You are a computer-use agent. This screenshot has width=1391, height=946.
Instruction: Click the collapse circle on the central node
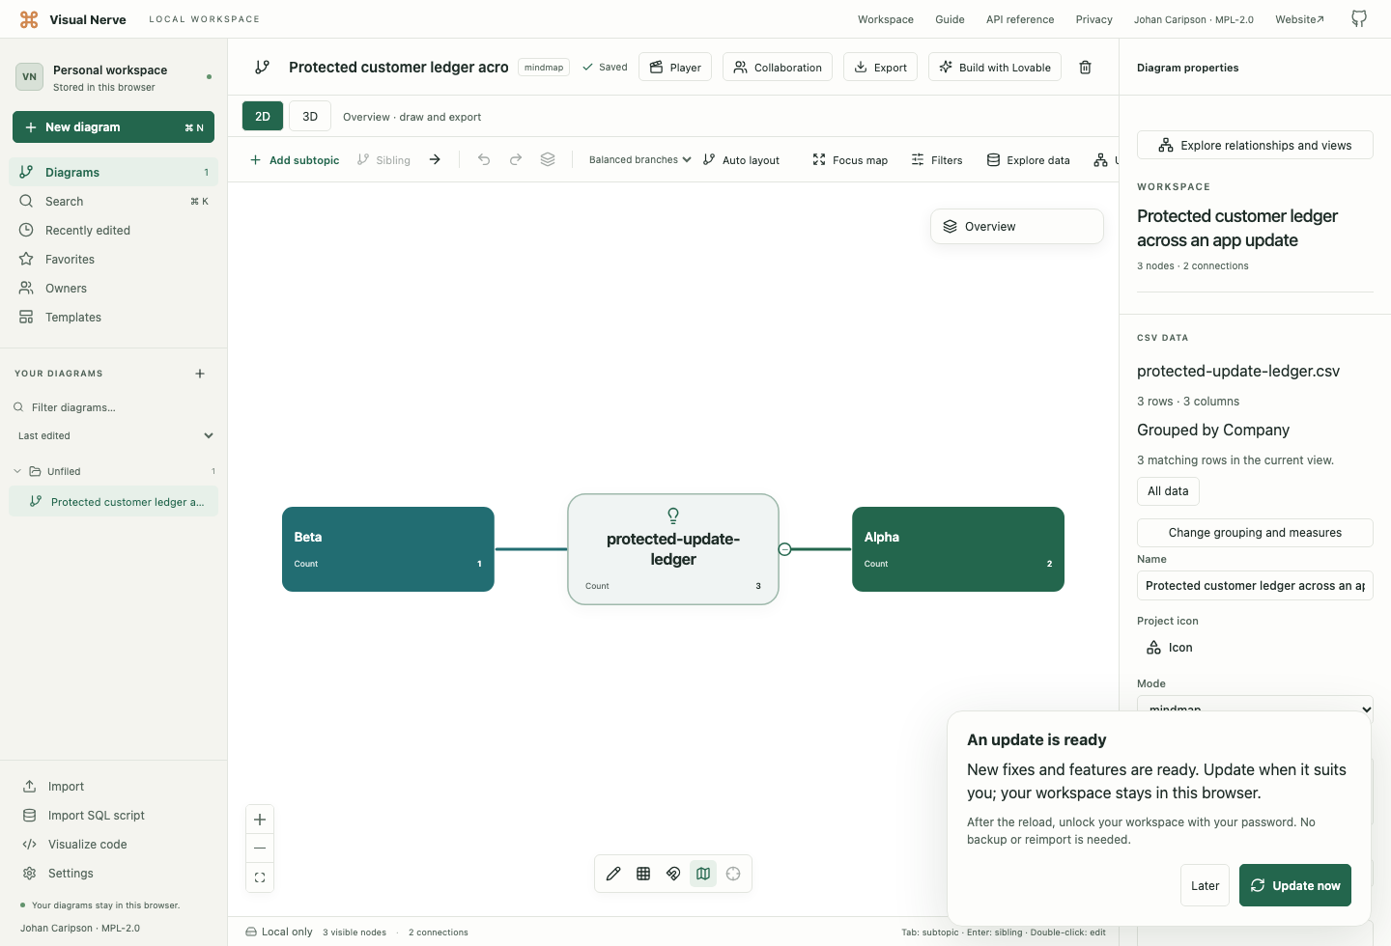click(x=784, y=549)
